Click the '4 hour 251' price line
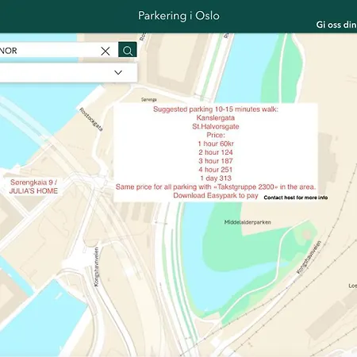The image size is (357, 357). point(216,170)
